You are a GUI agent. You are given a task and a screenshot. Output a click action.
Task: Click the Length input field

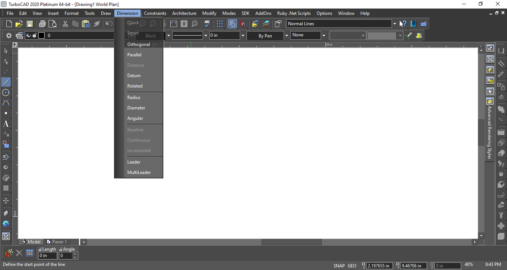point(48,256)
